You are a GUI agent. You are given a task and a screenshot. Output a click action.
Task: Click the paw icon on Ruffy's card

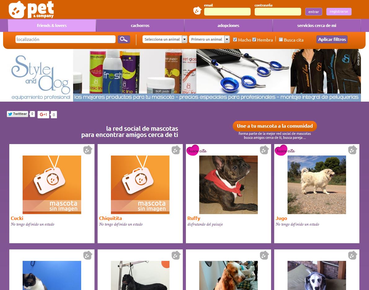pyautogui.click(x=264, y=150)
